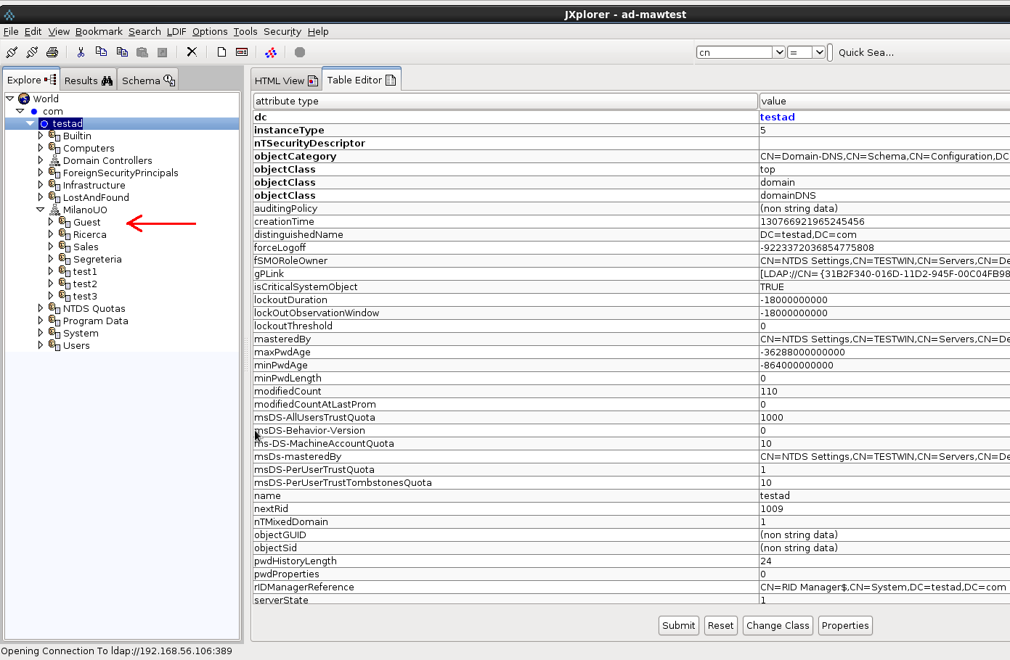
Task: Select the test2 tree entry
Action: [85, 284]
